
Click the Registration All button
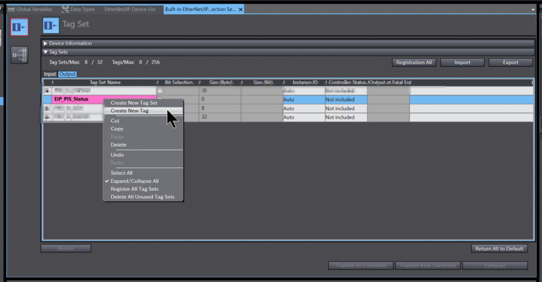(x=414, y=63)
